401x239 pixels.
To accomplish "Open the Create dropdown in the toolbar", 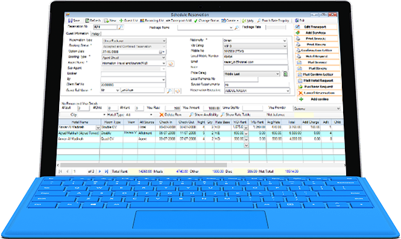I will pos(230,20).
